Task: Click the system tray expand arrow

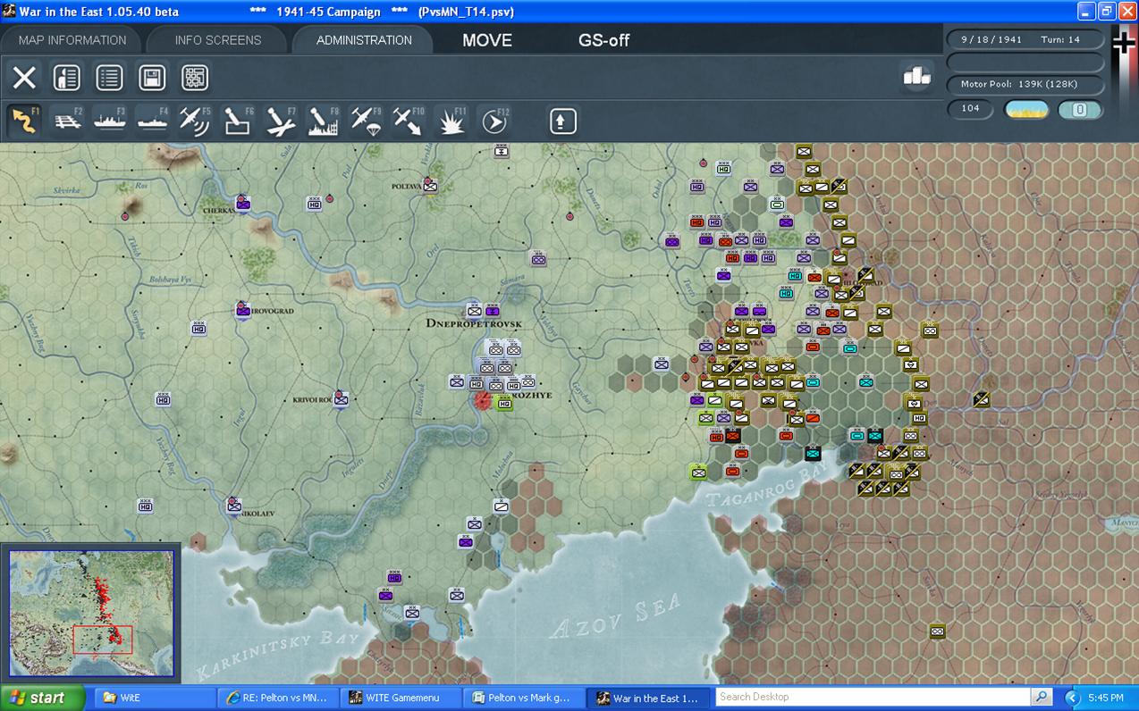Action: [x=1073, y=698]
